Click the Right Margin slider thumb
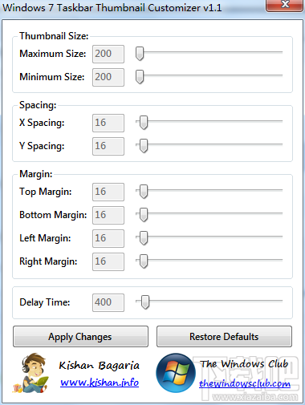The width and height of the screenshot is (305, 405). click(144, 261)
